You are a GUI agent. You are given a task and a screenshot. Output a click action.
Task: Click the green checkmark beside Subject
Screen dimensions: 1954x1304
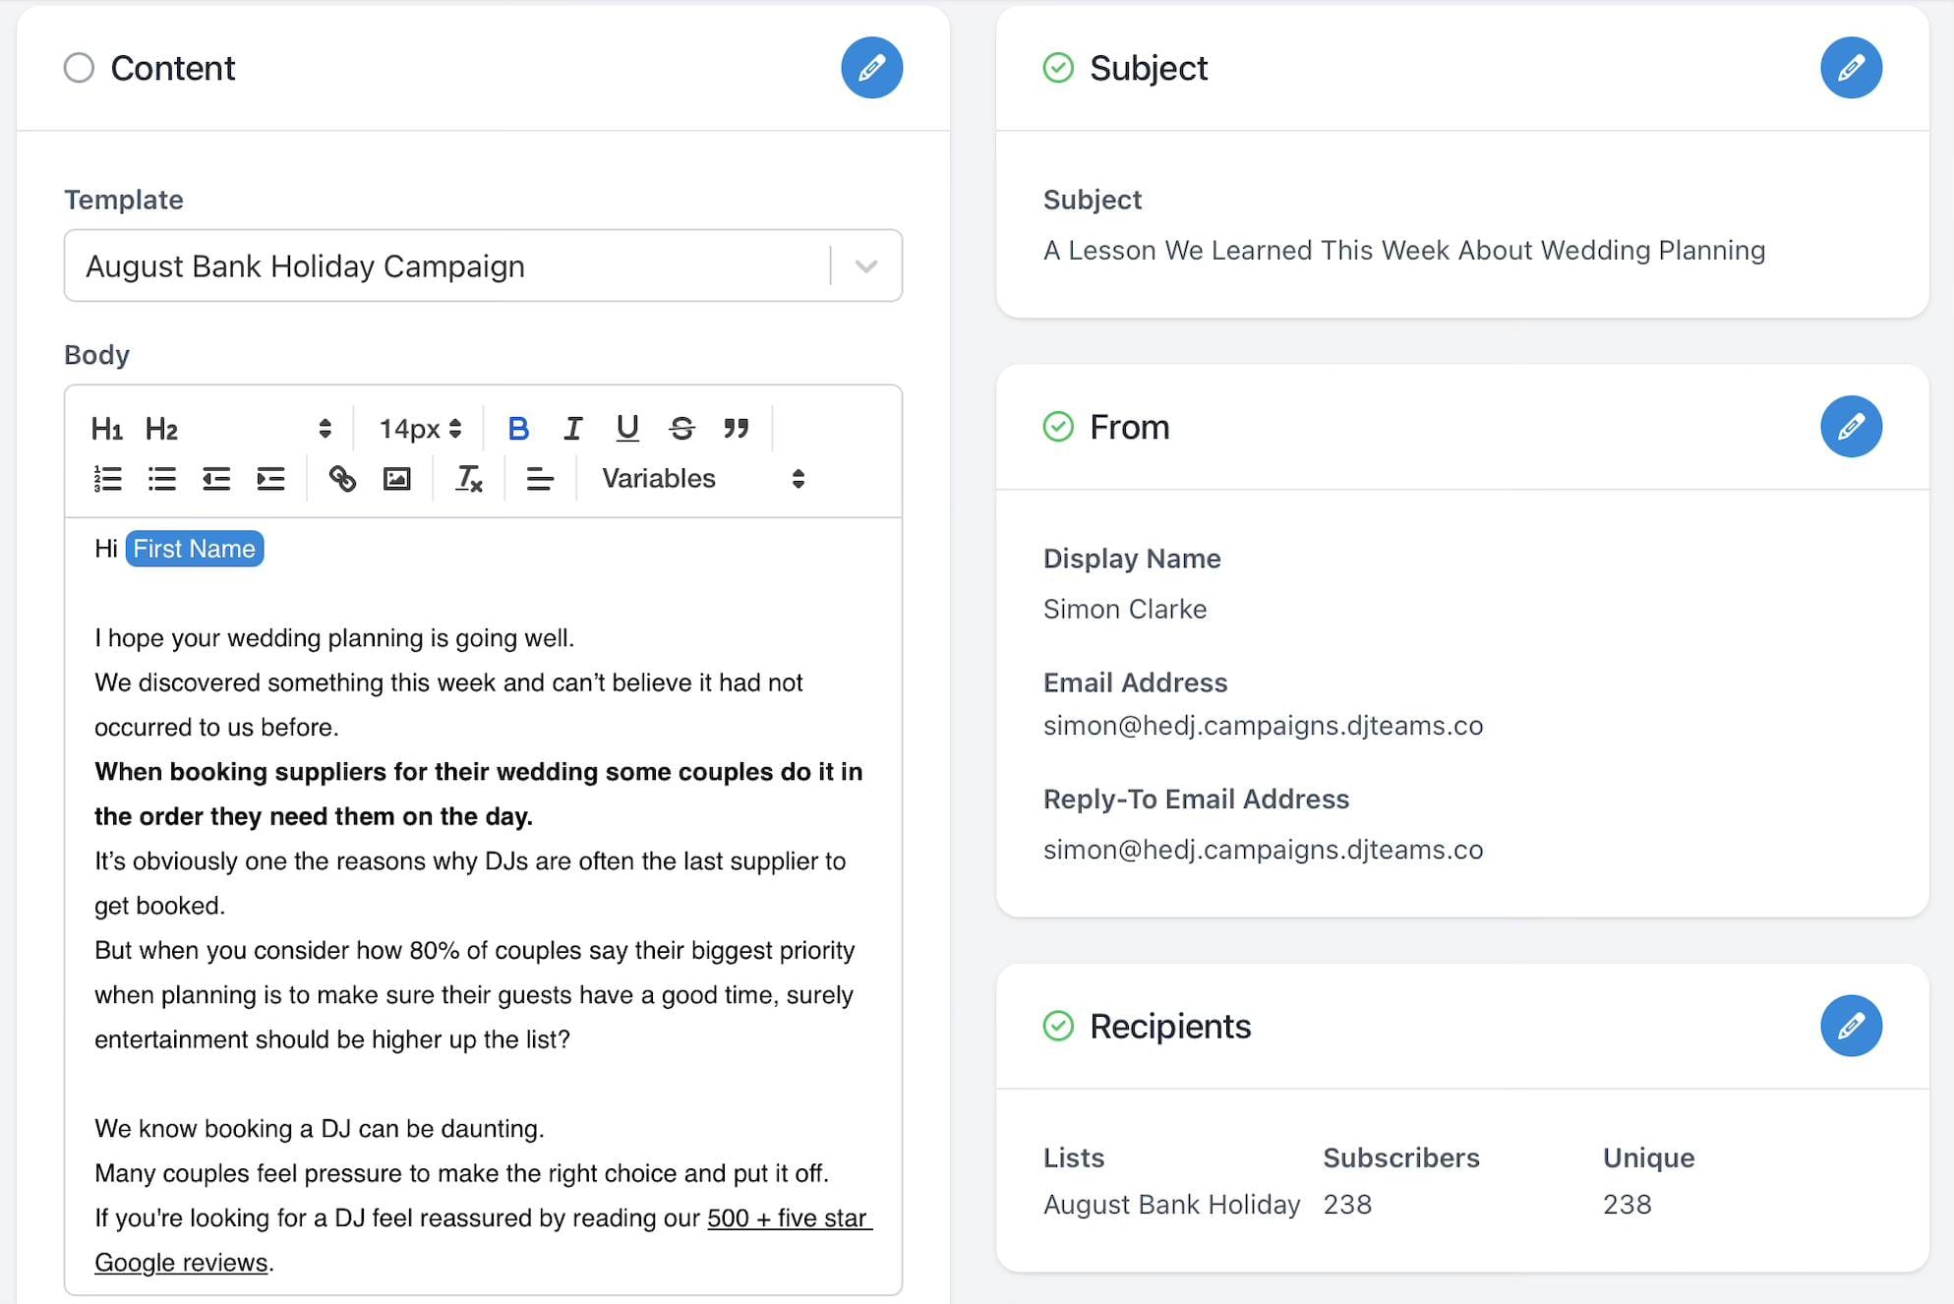tap(1057, 68)
